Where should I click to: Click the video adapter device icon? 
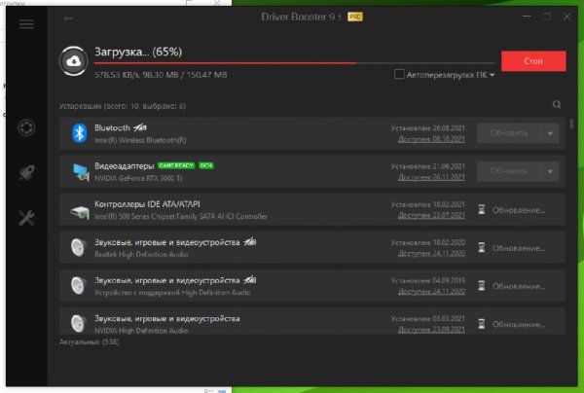(80, 172)
